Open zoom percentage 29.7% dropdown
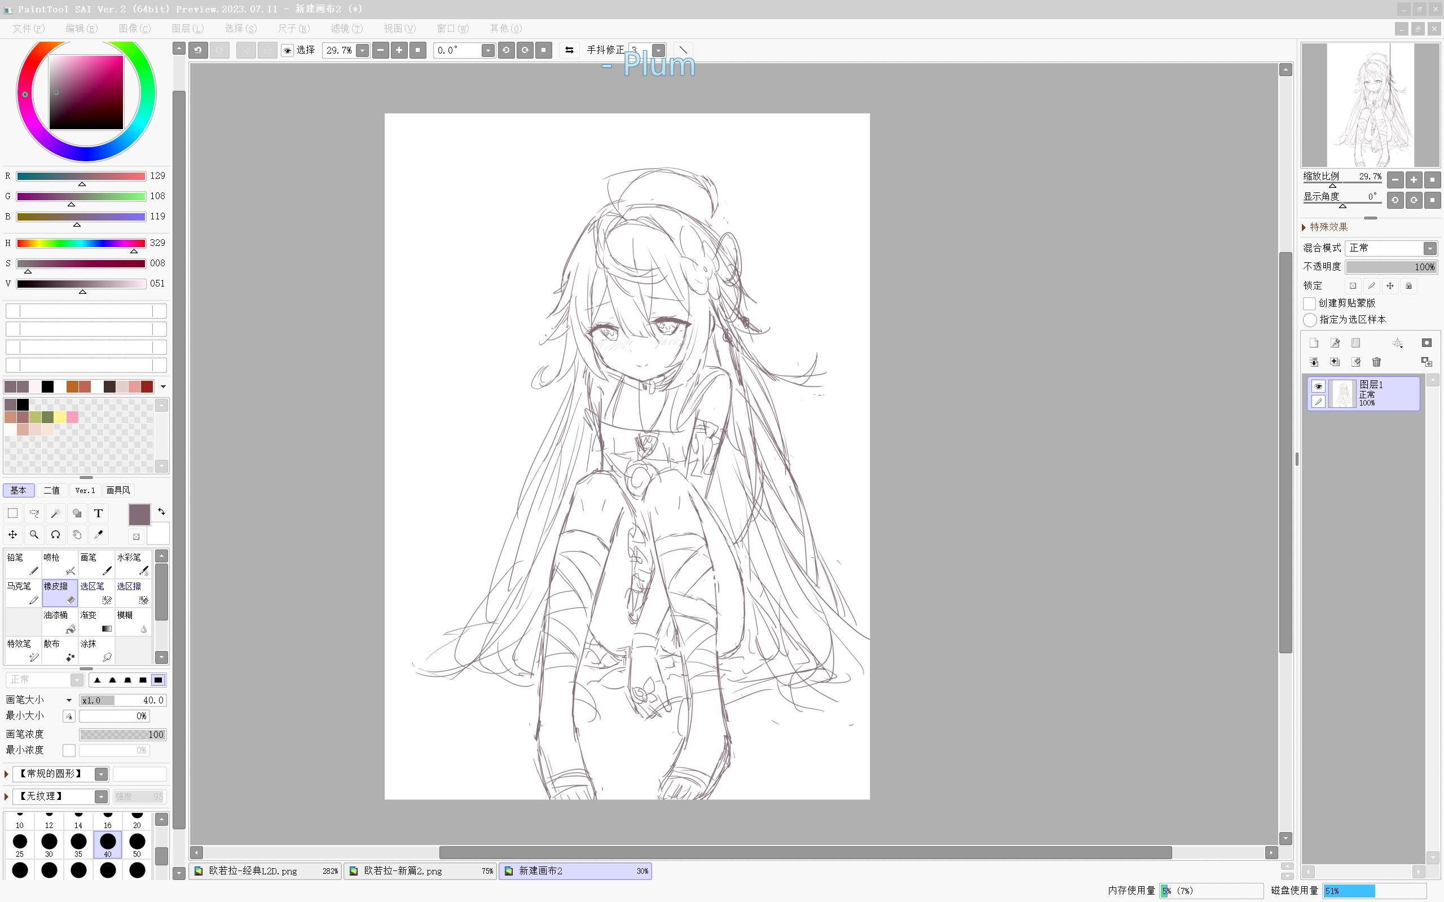The height and width of the screenshot is (902, 1444). pyautogui.click(x=362, y=51)
